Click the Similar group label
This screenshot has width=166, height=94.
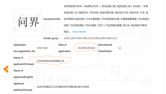51,38
